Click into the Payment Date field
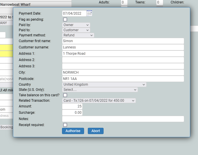198x155 pixels. click(74, 13)
